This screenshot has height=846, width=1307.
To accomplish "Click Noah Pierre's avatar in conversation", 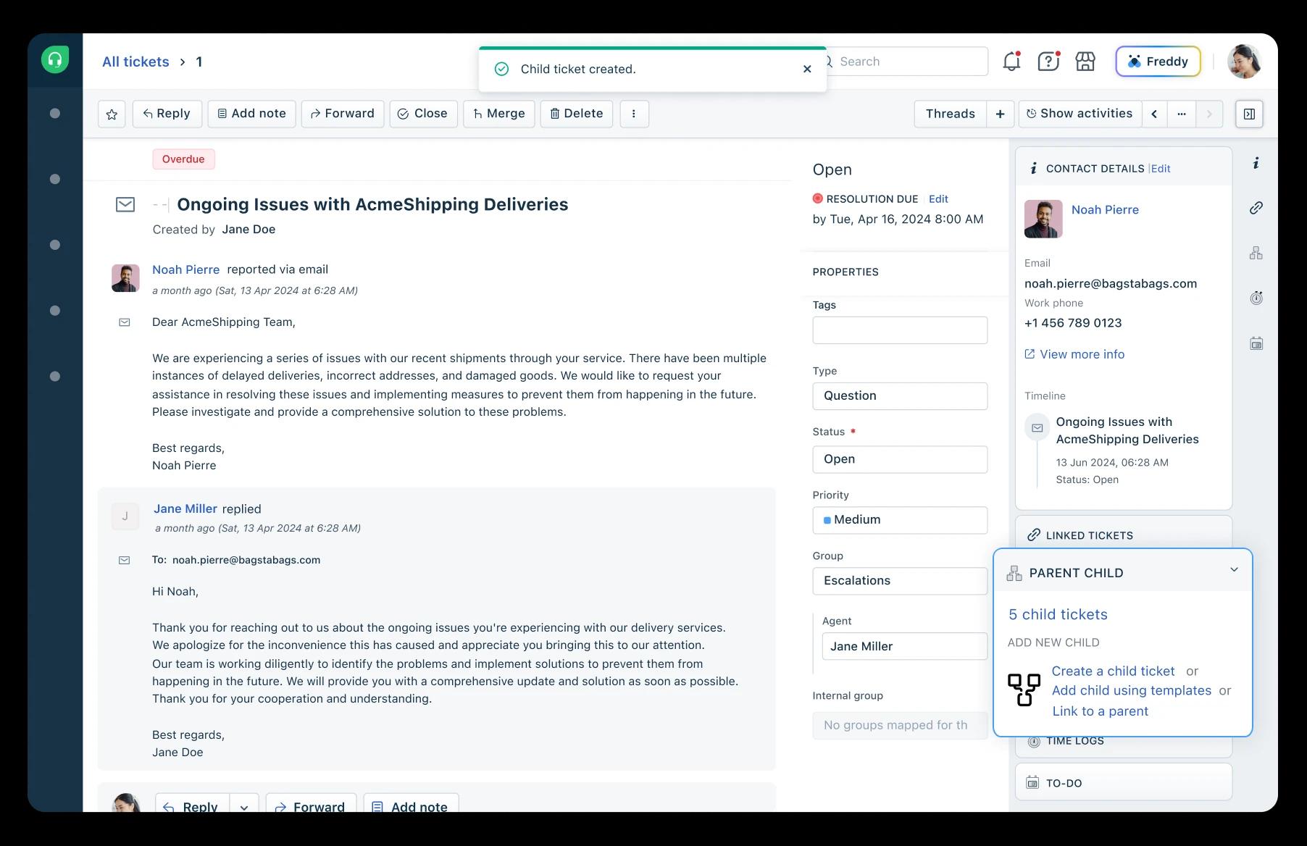I will [x=125, y=278].
